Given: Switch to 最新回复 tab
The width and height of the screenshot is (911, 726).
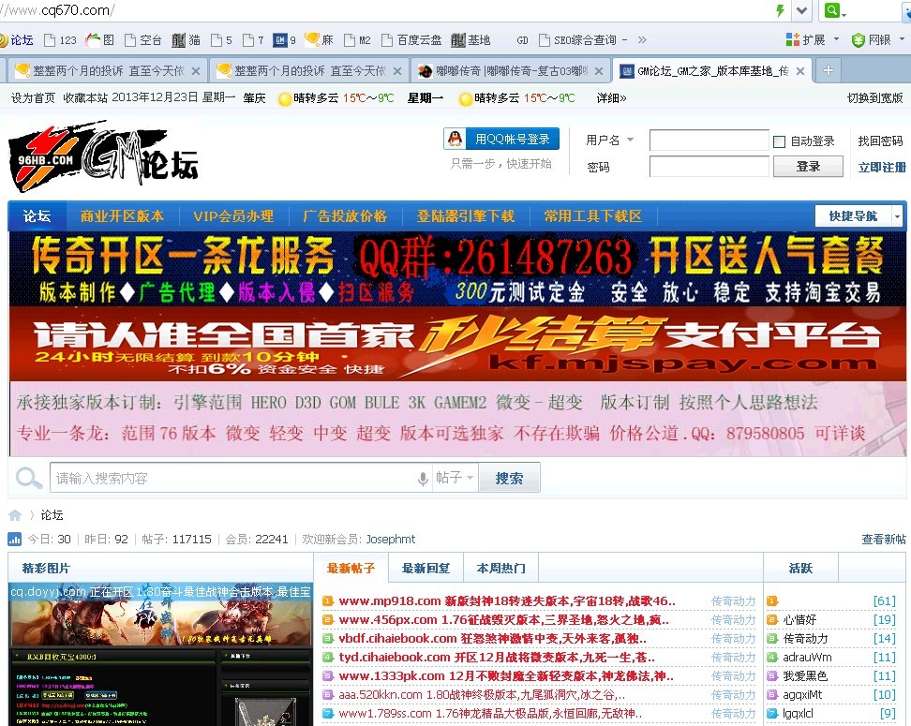Looking at the screenshot, I should 426,568.
